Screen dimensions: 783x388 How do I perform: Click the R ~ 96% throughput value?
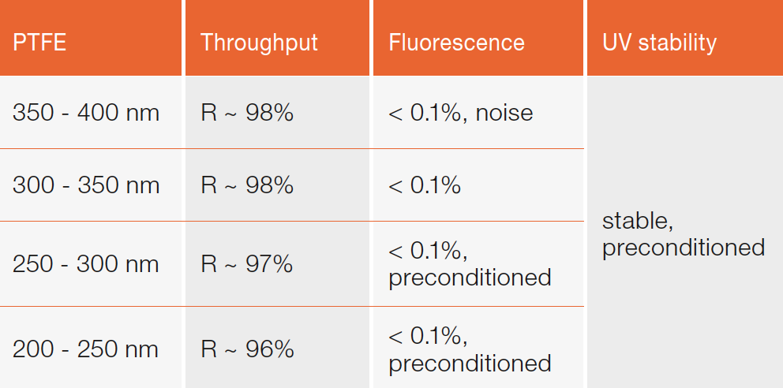pos(247,349)
